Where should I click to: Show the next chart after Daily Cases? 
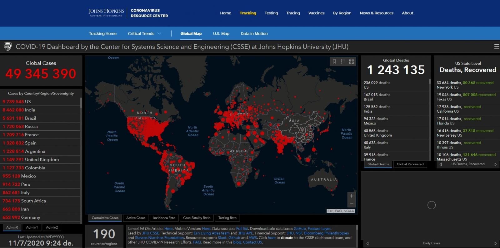pos(495,243)
